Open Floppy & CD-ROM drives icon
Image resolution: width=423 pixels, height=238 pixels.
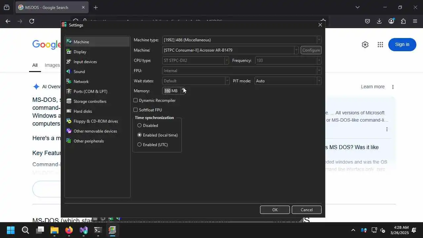[69, 121]
